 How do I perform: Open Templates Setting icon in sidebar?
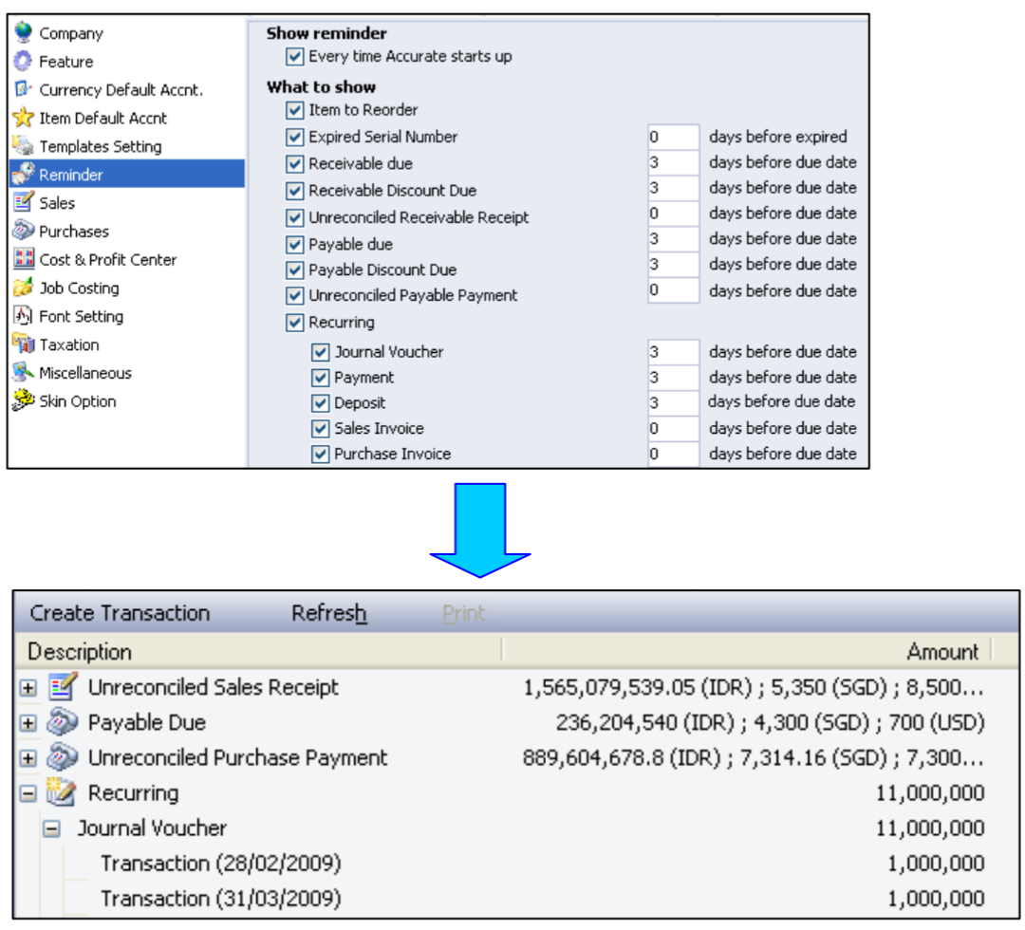point(23,146)
